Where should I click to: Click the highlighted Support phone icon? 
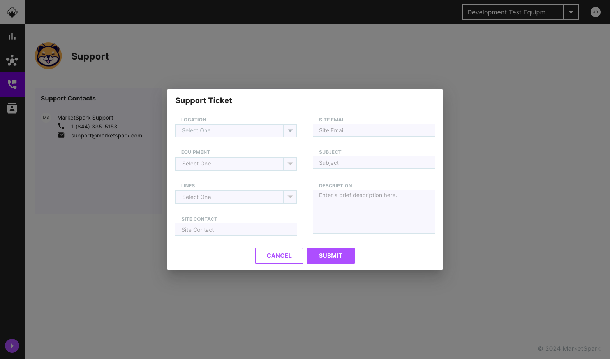point(12,84)
